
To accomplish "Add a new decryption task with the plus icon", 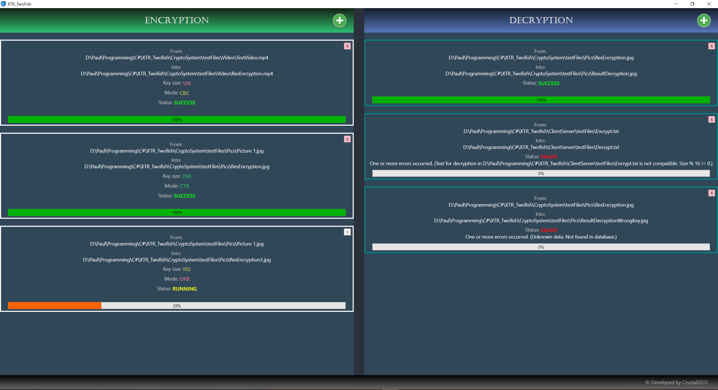I will [704, 20].
